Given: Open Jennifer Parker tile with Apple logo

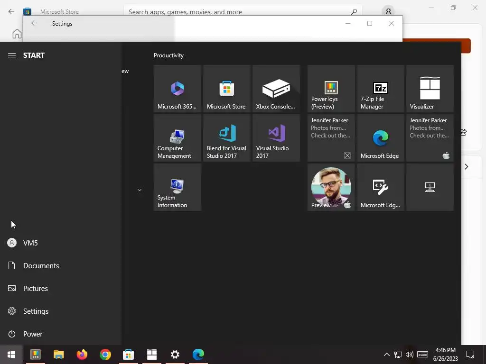Looking at the screenshot, I should (430, 138).
